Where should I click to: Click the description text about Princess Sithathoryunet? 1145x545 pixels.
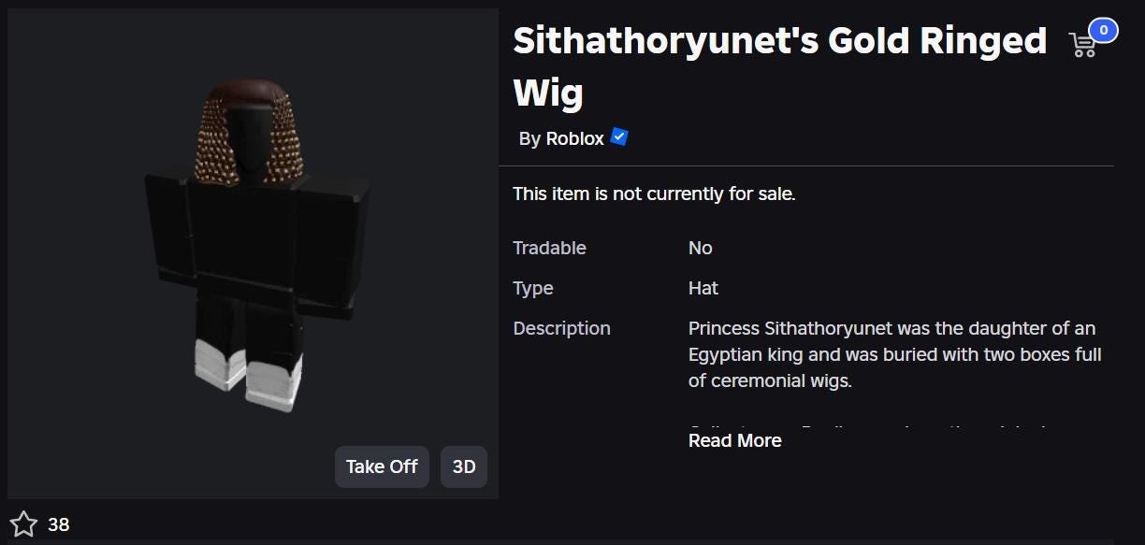pyautogui.click(x=895, y=354)
